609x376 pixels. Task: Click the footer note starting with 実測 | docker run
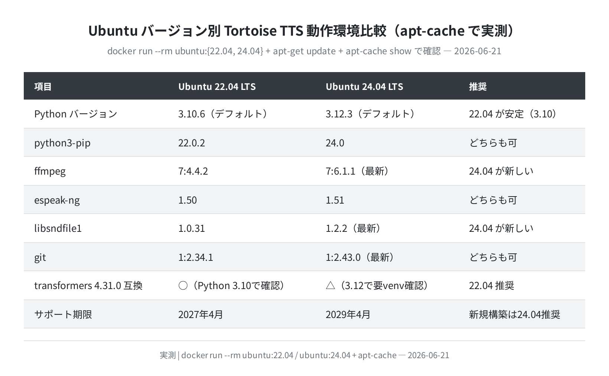[x=304, y=355]
